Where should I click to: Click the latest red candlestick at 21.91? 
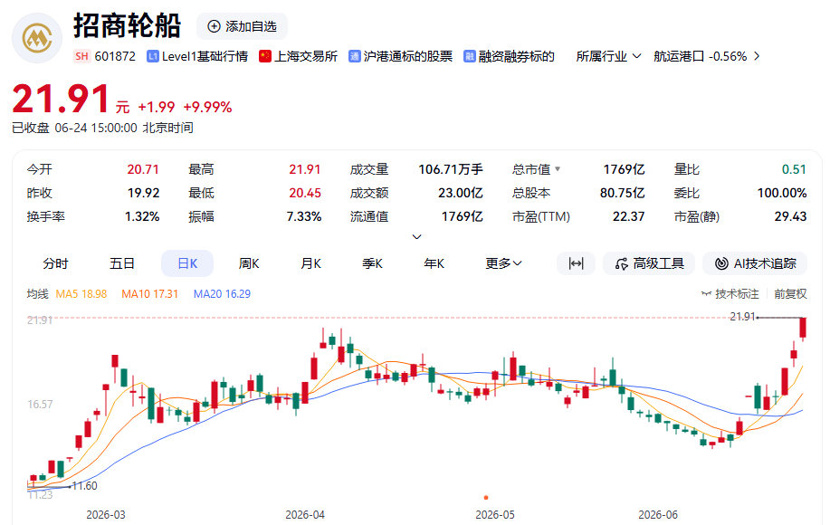coord(803,328)
